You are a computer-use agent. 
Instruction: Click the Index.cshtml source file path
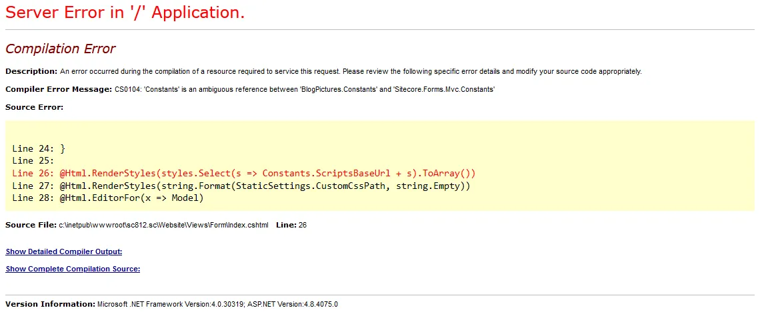pyautogui.click(x=164, y=225)
